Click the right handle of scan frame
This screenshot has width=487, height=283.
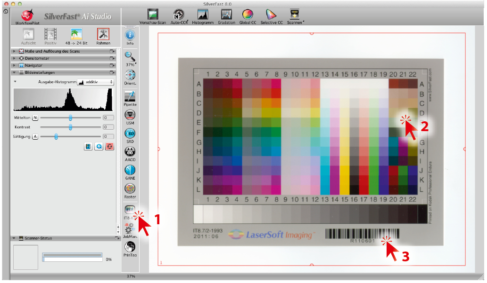coord(465,149)
